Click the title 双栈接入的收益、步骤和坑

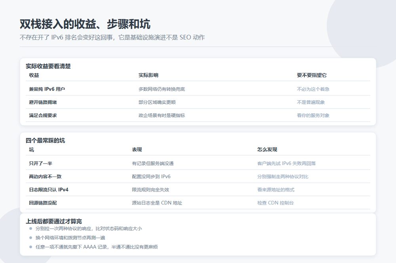click(x=85, y=24)
